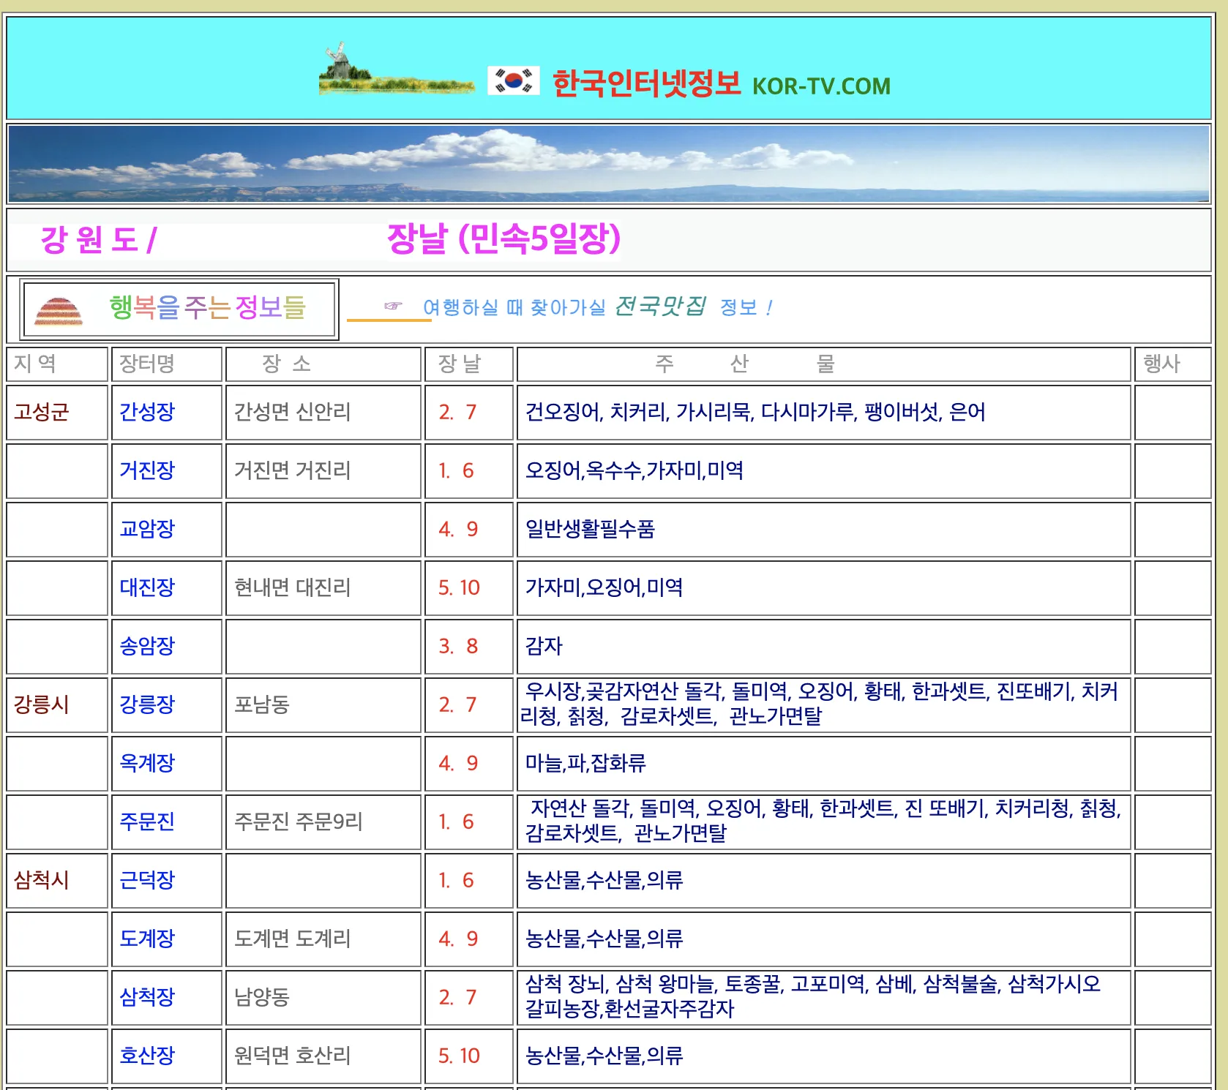Click the pointing hand icon before 여행하실
Viewport: 1228px width, 1090px height.
coord(393,306)
